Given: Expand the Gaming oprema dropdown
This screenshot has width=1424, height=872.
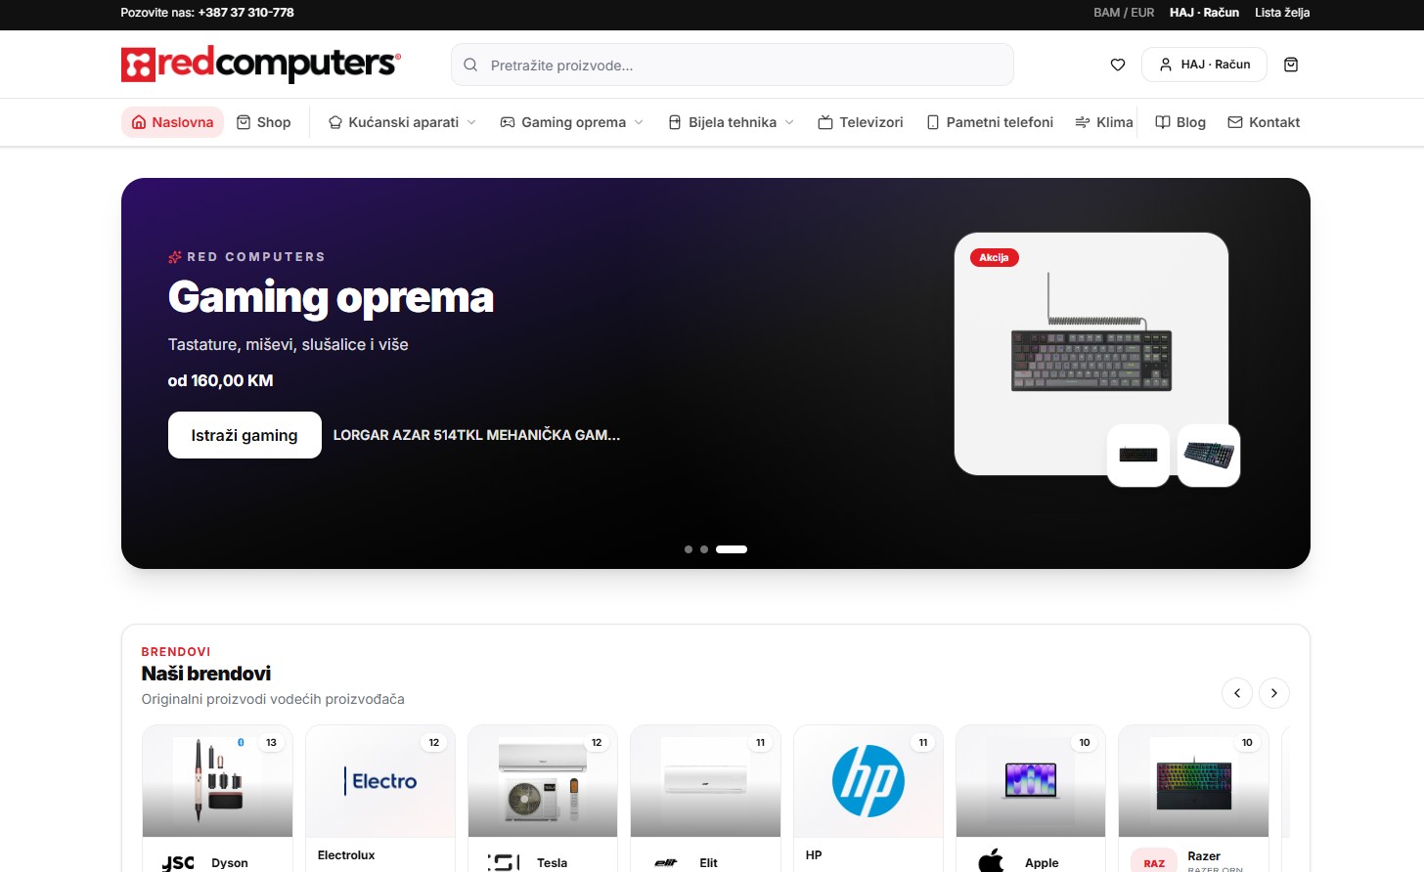Looking at the screenshot, I should point(572,122).
